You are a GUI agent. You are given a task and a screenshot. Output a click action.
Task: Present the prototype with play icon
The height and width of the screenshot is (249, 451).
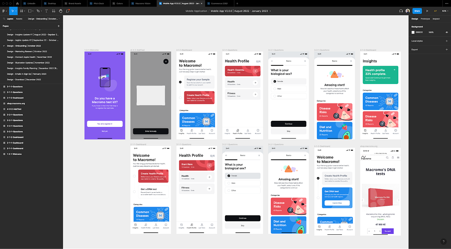(x=427, y=11)
